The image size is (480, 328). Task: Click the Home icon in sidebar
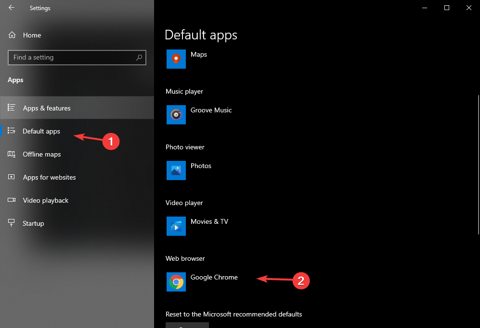click(x=12, y=35)
